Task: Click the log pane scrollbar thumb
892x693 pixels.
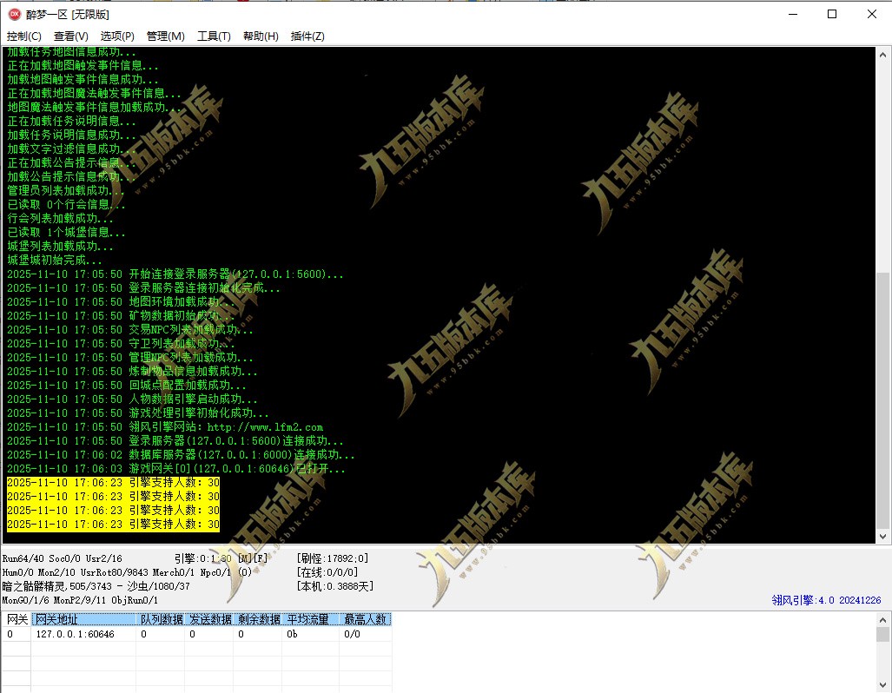Action: point(882,400)
